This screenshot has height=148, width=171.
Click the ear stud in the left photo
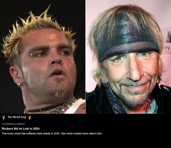(20, 85)
